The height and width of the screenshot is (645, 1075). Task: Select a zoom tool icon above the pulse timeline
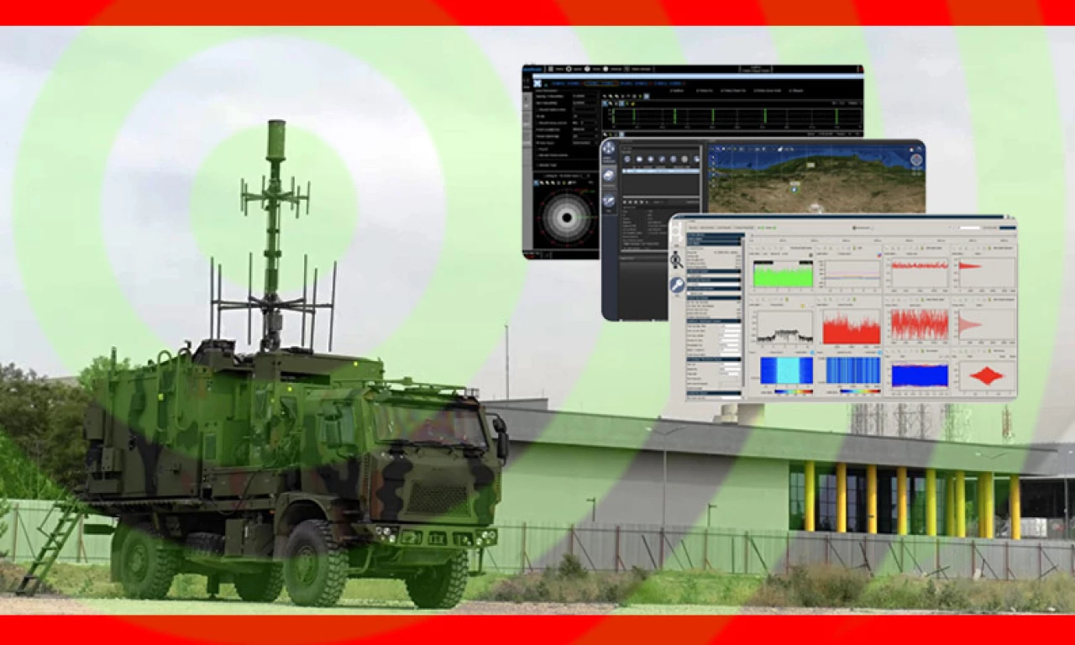pos(606,96)
